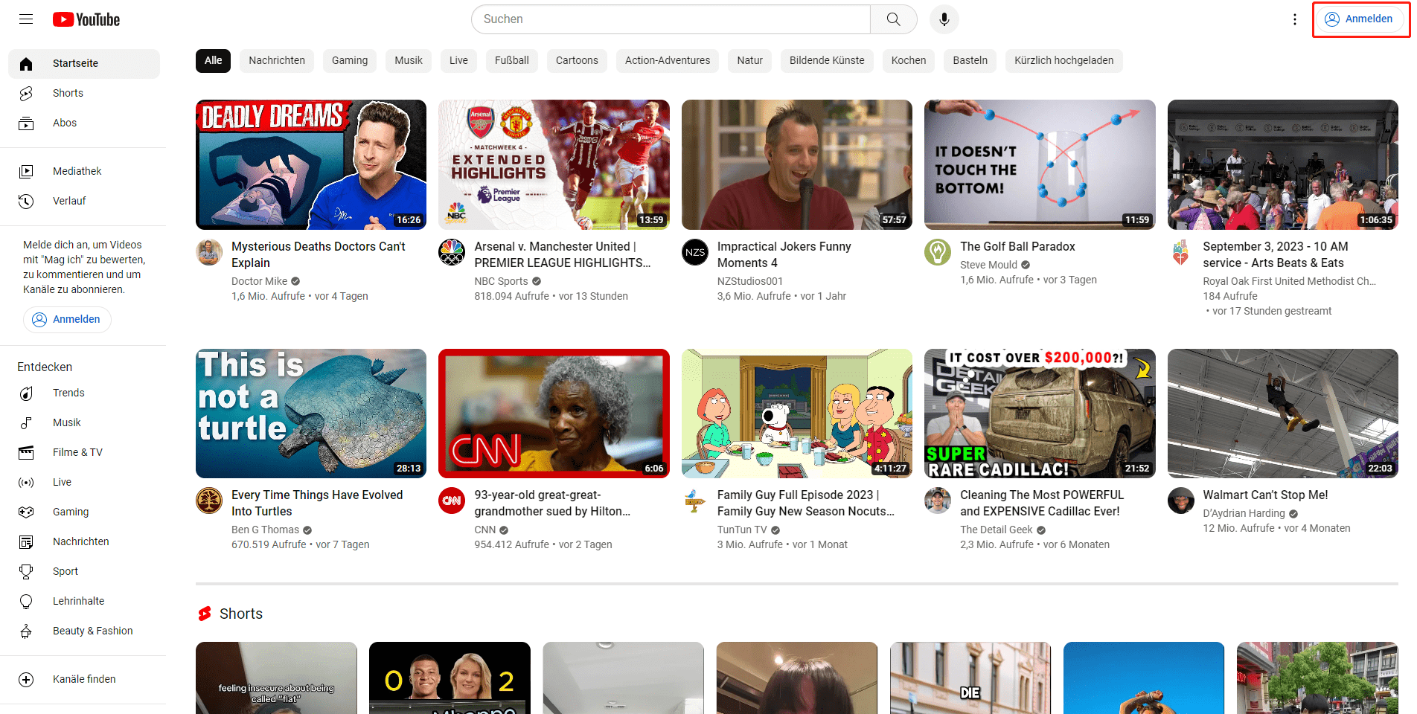Viewport: 1417px width, 714px height.
Task: Open D'Aydrian Harding channel name link
Action: click(1244, 513)
